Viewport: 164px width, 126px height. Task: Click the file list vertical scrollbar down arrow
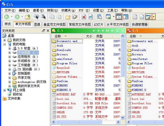[x=122, y=118]
